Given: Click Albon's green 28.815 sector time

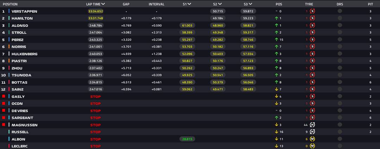Looking at the screenshot, I should click(187, 139).
